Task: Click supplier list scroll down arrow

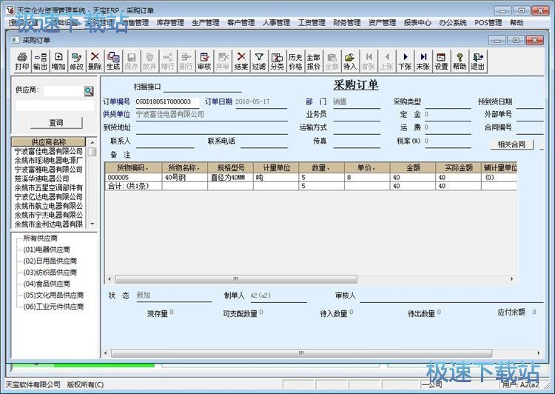Action: pos(92,224)
